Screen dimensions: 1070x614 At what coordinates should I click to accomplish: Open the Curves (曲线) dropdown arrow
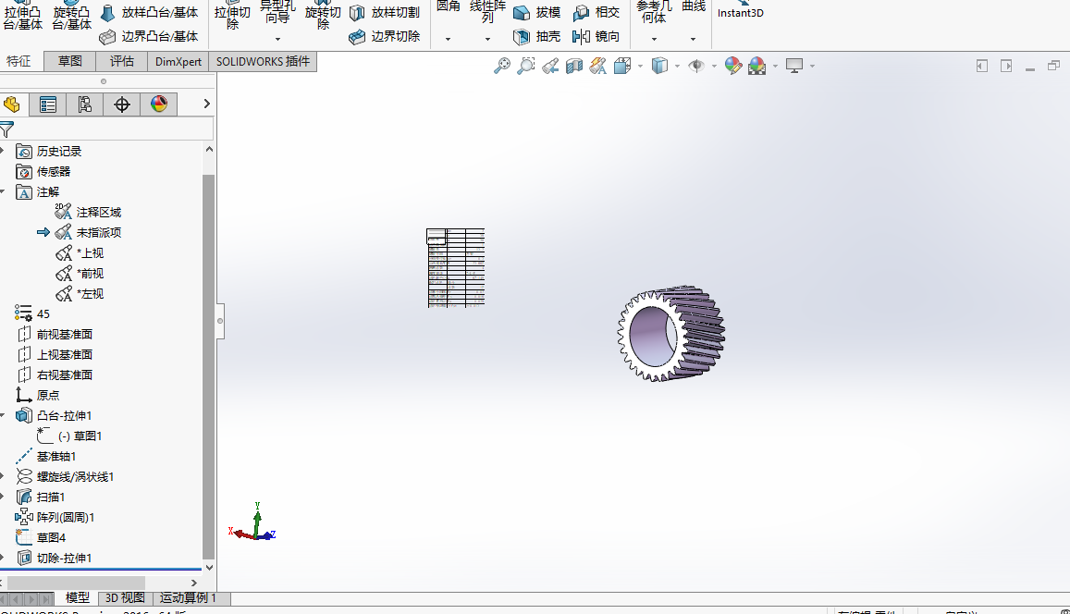(693, 39)
